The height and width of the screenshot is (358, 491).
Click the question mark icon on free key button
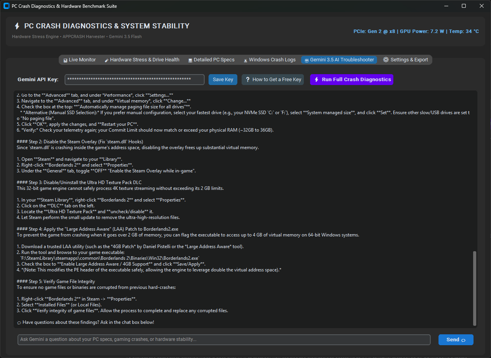(x=247, y=79)
